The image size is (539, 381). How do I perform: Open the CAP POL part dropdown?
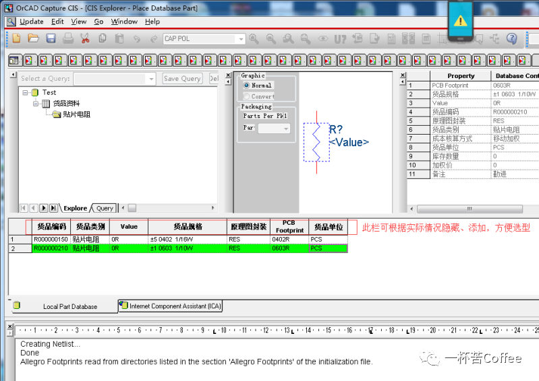241,39
